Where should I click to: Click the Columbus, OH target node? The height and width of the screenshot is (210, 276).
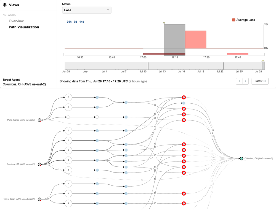click(x=241, y=158)
